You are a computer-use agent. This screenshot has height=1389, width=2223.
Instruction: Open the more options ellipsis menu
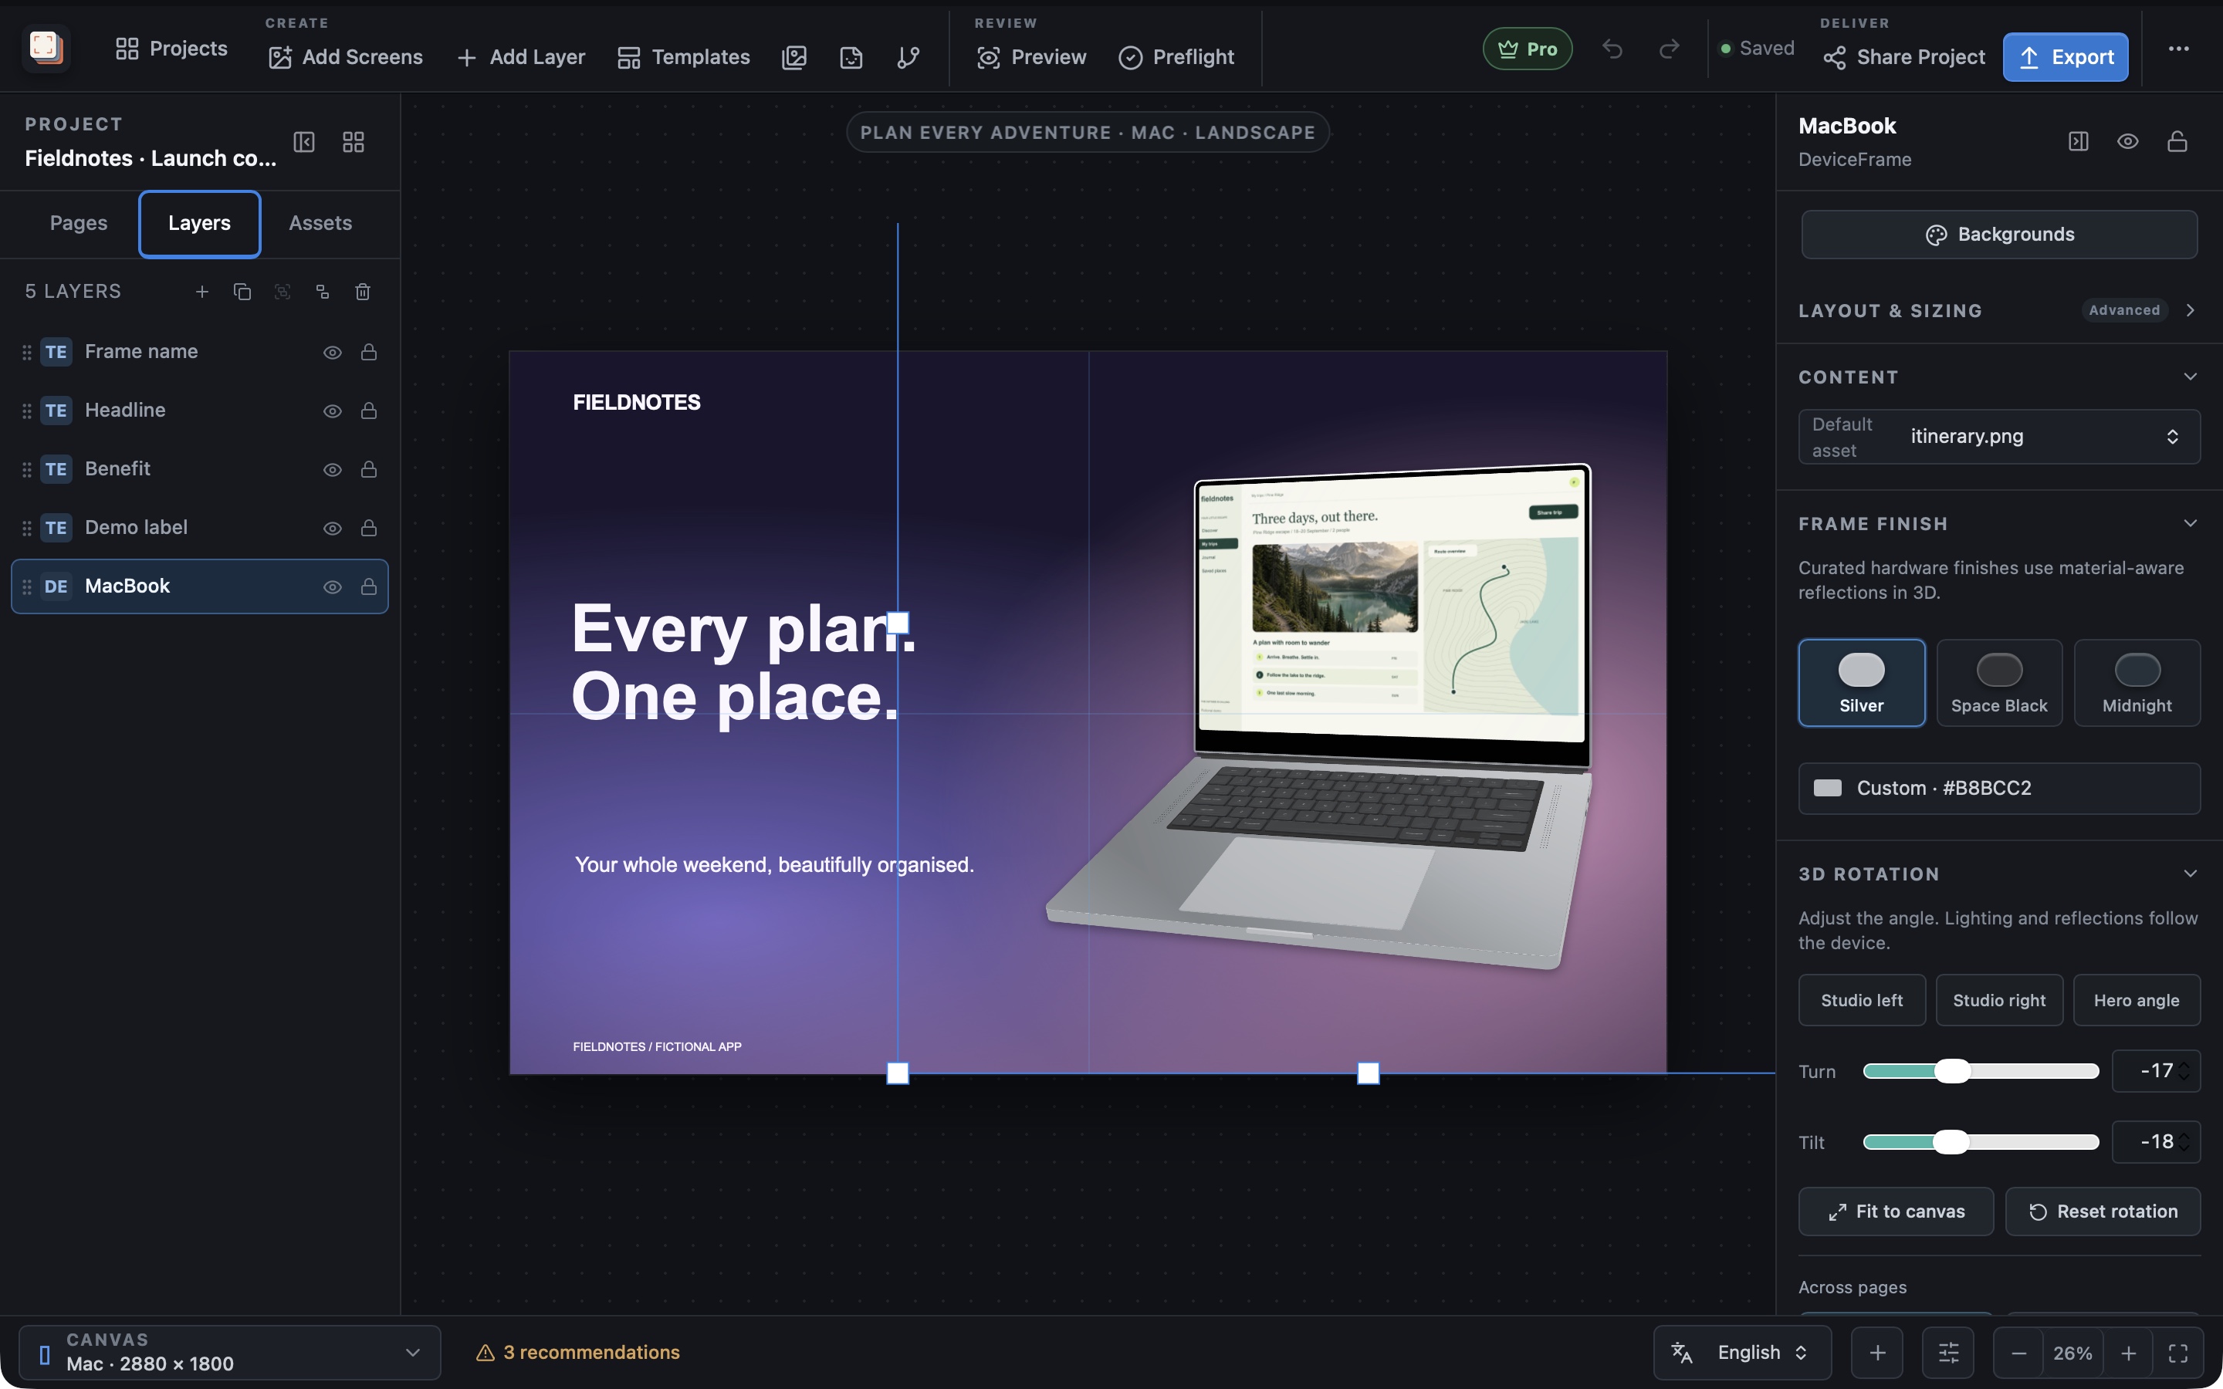2178,49
